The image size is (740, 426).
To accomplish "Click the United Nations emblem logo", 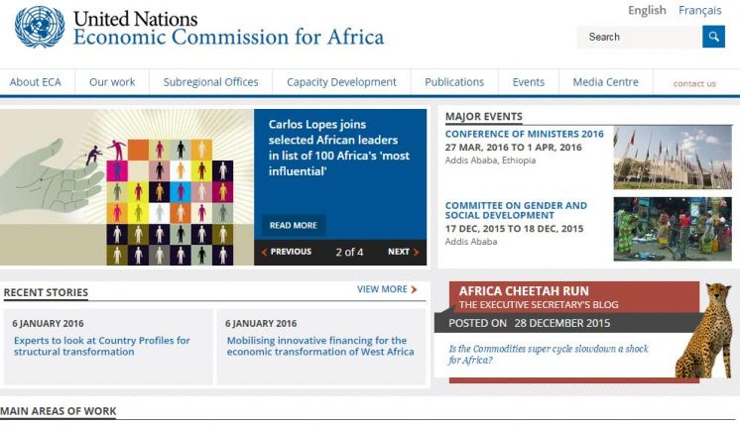I will click(x=40, y=28).
